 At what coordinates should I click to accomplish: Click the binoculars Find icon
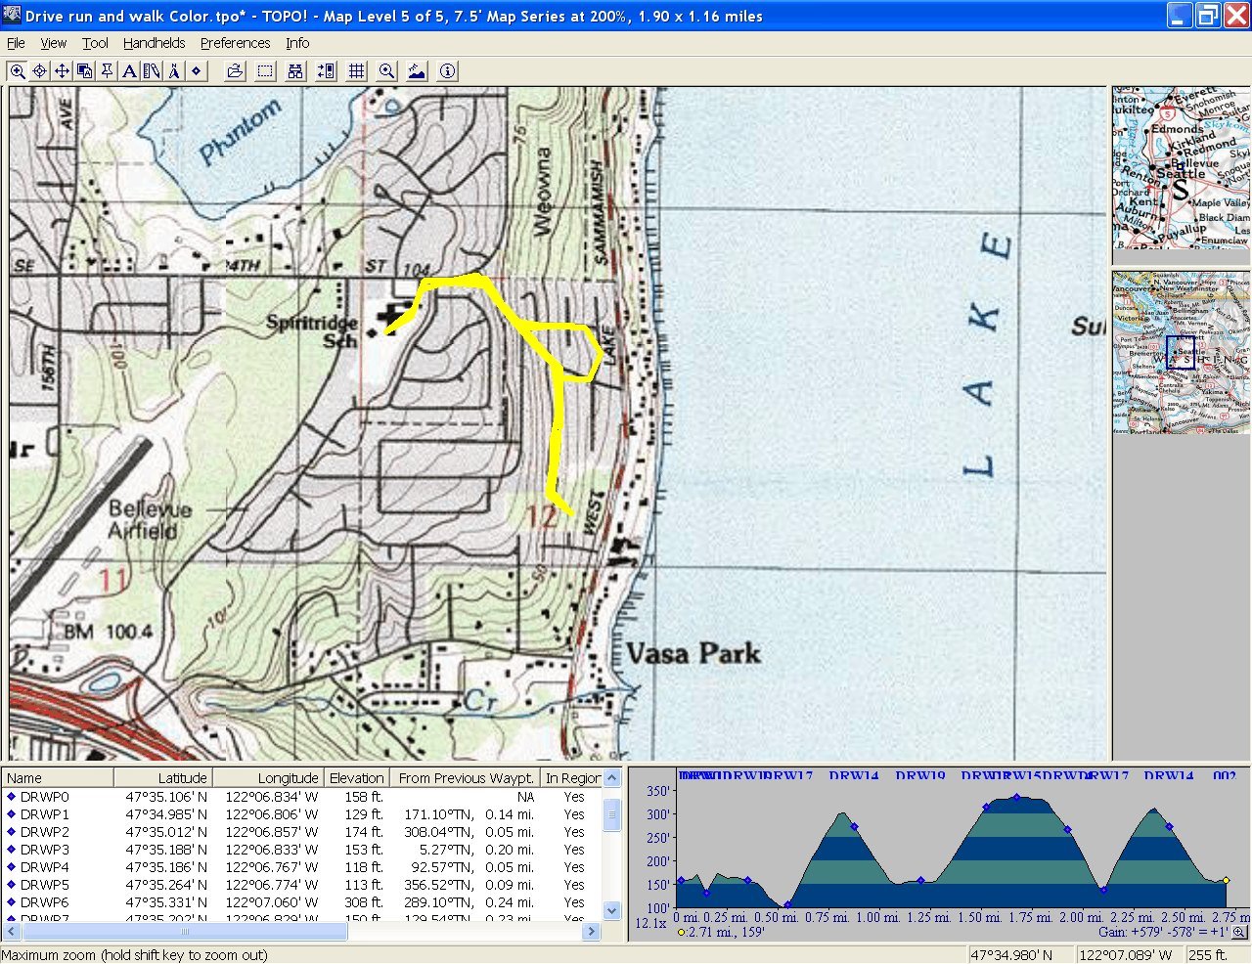[x=295, y=71]
